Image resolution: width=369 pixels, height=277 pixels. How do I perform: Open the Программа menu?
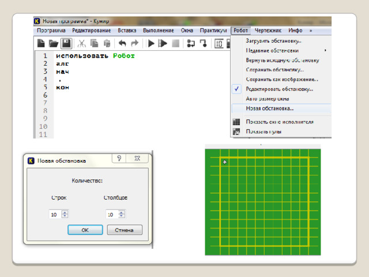click(x=51, y=30)
